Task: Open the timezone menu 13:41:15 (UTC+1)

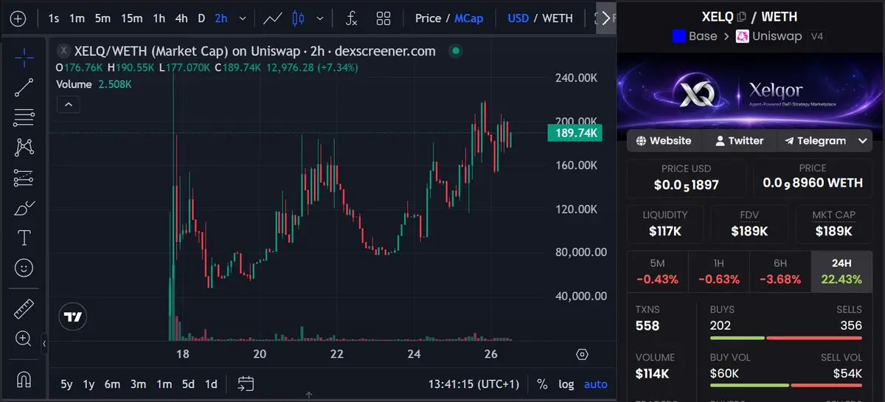Action: coord(473,384)
